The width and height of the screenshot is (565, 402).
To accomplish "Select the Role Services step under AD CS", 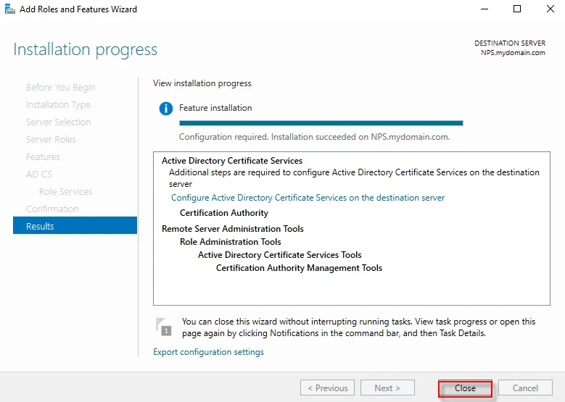I will [65, 191].
